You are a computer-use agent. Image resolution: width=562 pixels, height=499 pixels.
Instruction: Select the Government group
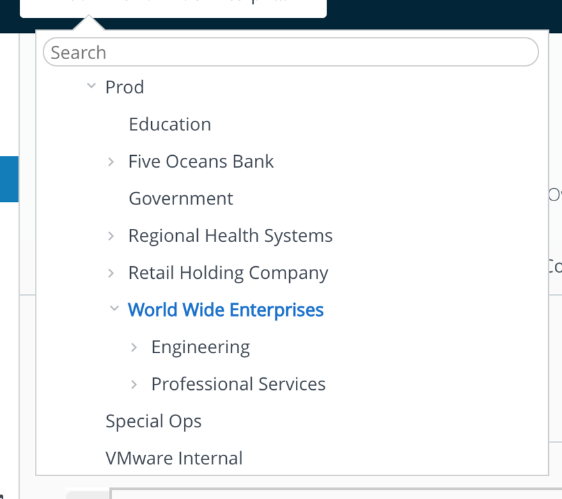pos(181,199)
